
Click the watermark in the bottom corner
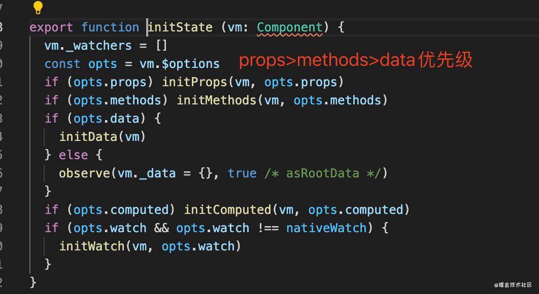[513, 285]
